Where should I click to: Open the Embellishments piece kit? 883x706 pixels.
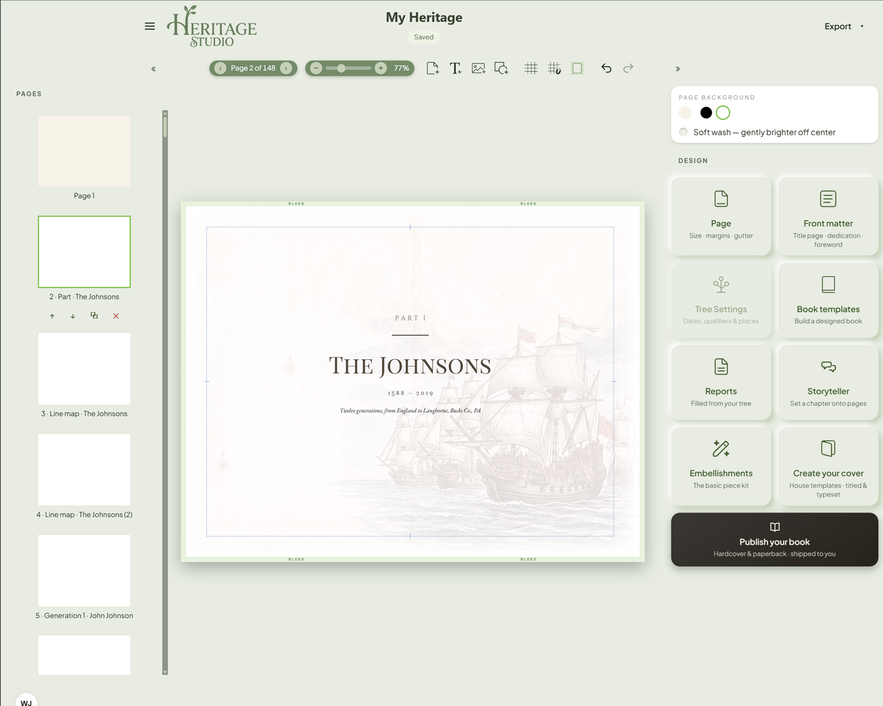point(721,466)
